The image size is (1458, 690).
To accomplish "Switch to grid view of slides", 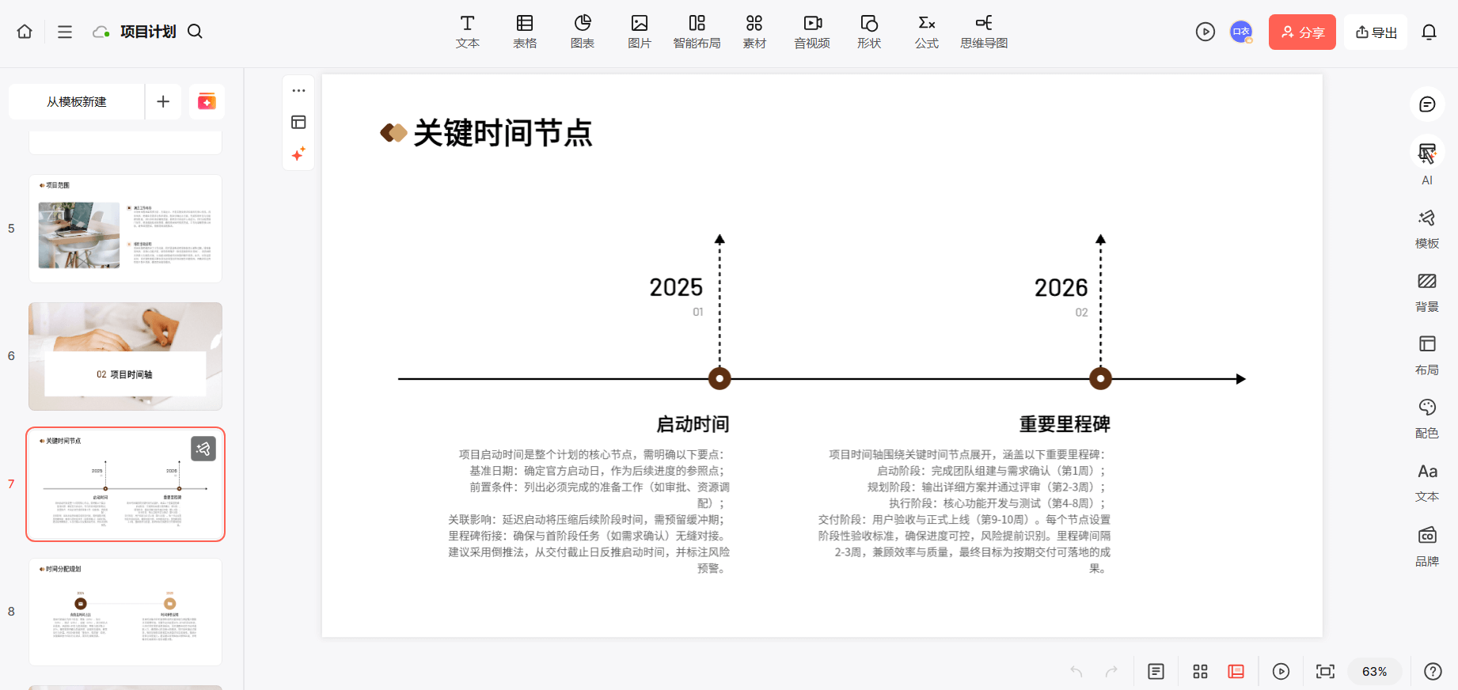I will [x=1200, y=671].
